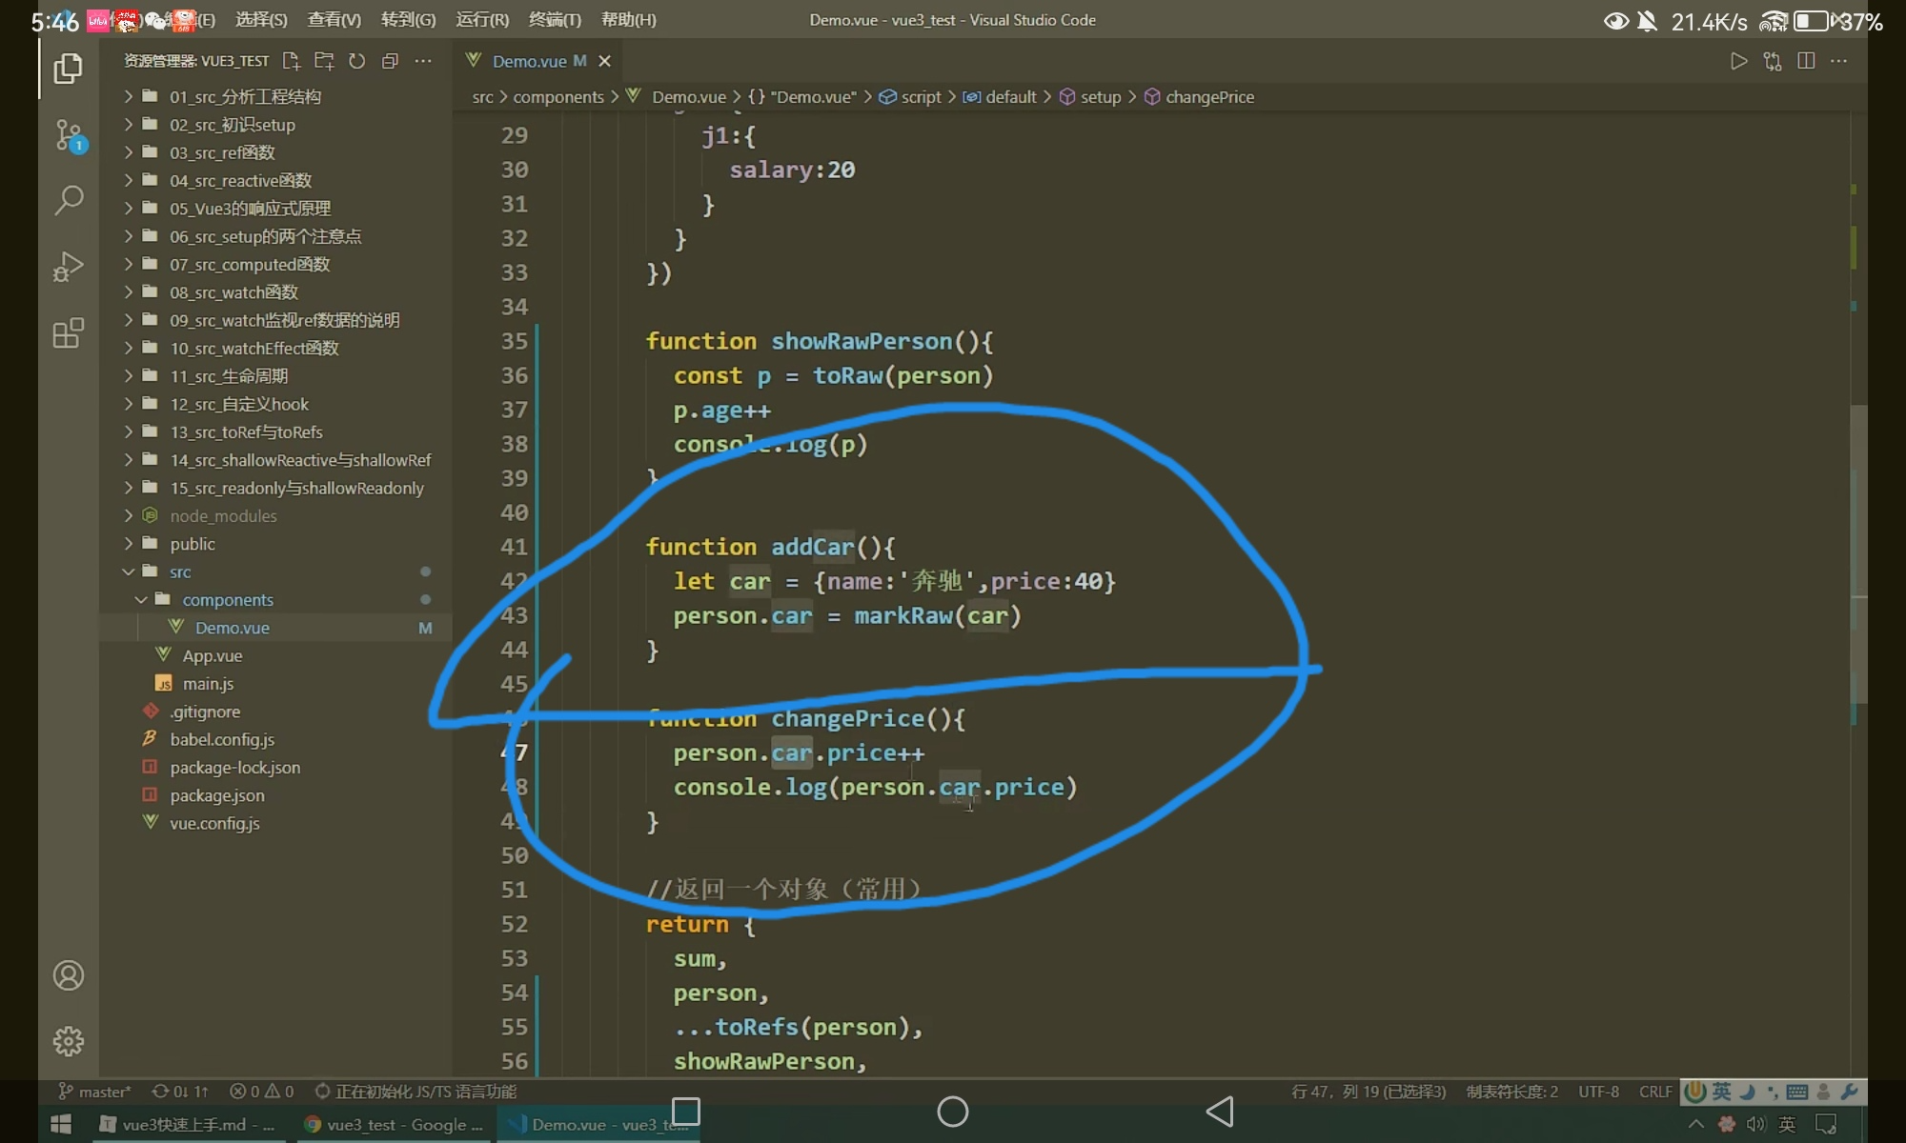Open the Extensions view icon

[69, 333]
